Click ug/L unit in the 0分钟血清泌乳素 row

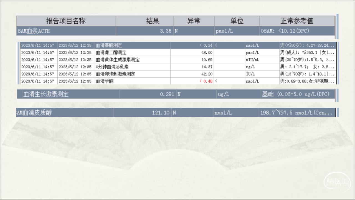coord(250,67)
